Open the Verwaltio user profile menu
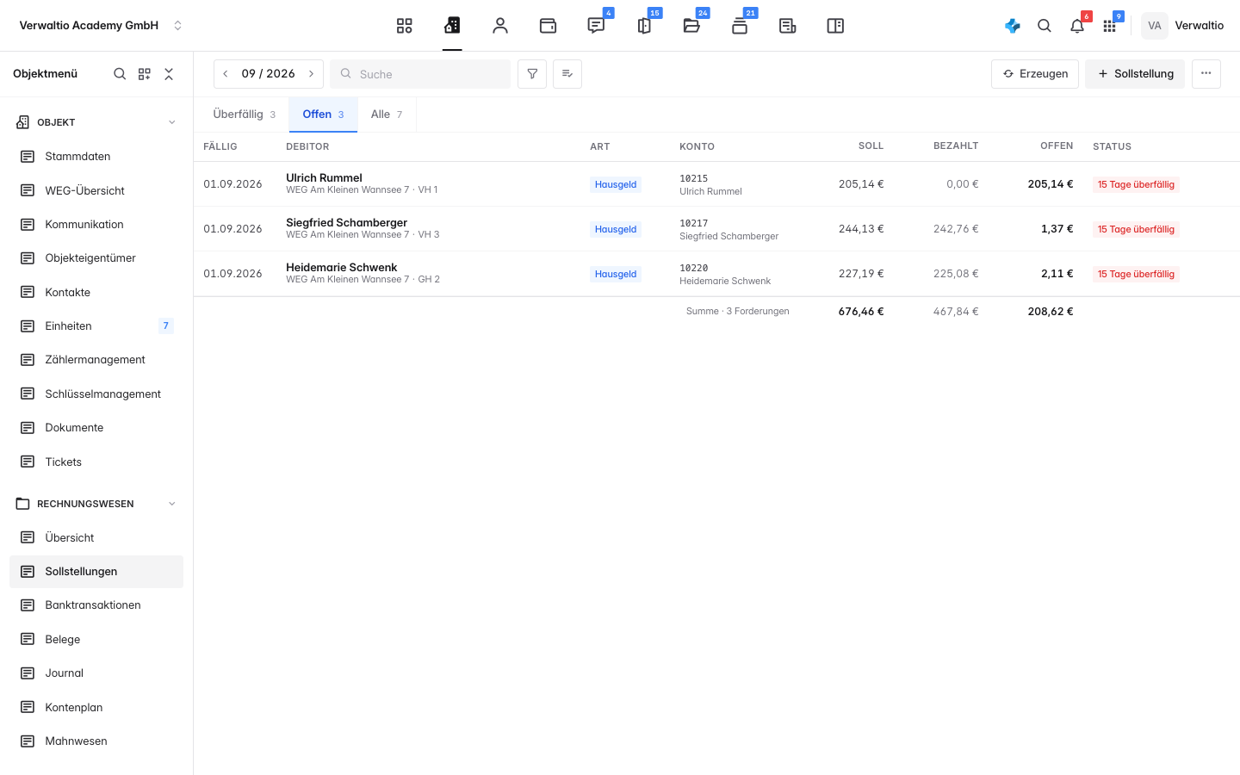1240x775 pixels. pyautogui.click(x=1183, y=26)
